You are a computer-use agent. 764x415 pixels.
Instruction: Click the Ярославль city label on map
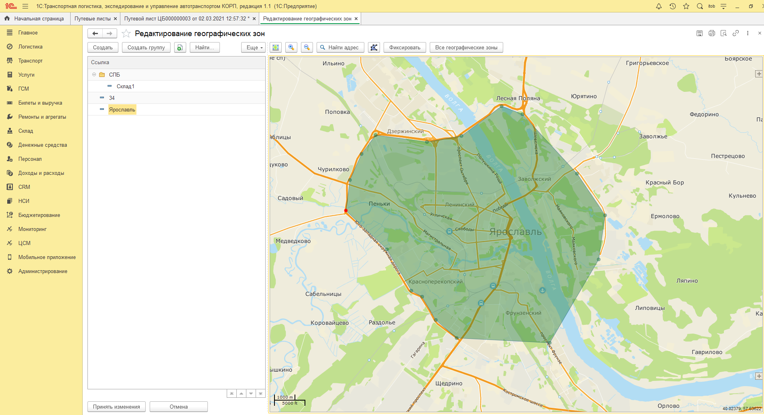516,231
